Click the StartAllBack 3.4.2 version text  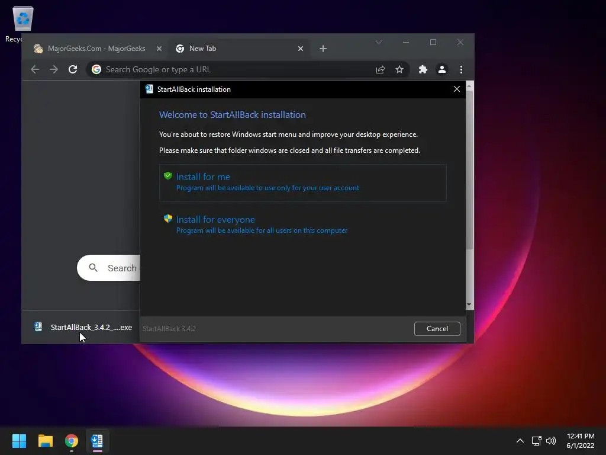click(x=169, y=328)
